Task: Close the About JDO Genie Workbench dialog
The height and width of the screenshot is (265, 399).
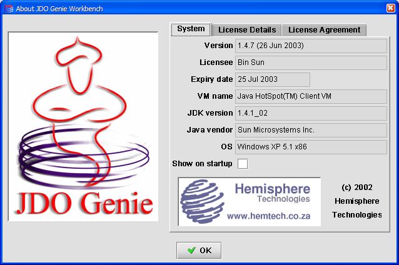Action: pyautogui.click(x=391, y=8)
